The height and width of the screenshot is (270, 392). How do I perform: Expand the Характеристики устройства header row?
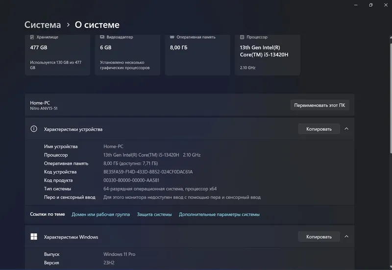coord(190,129)
